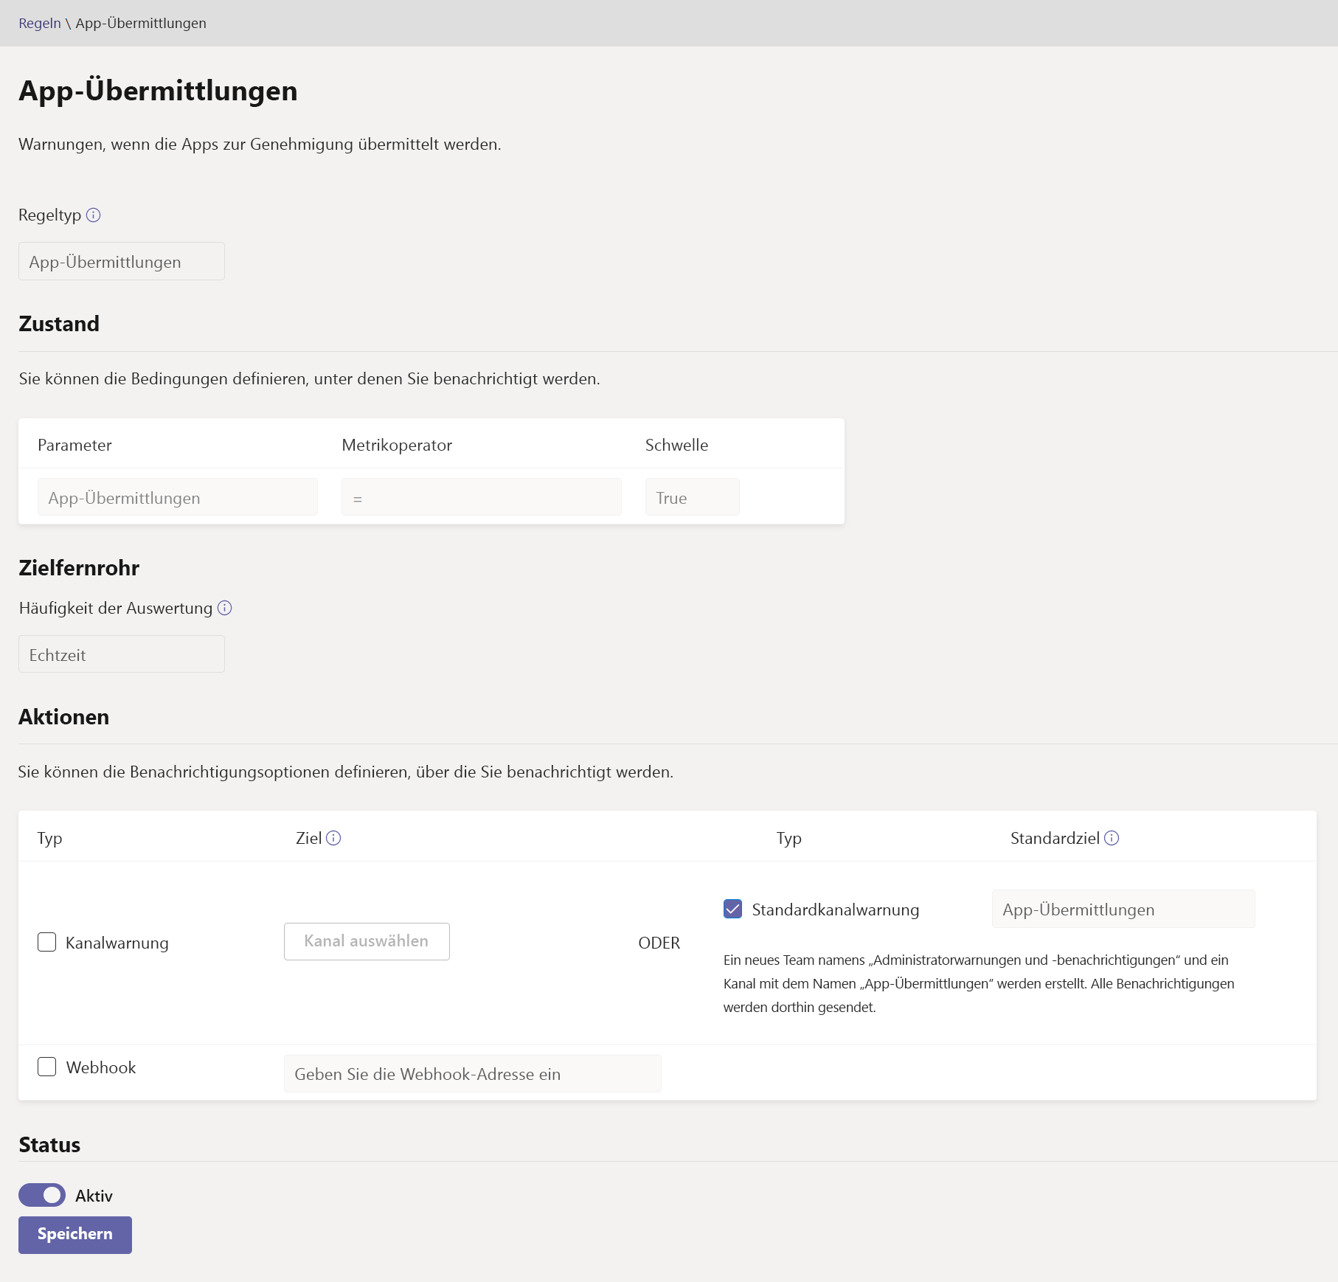Click the Ziel info icon
The height and width of the screenshot is (1282, 1338).
coord(333,838)
